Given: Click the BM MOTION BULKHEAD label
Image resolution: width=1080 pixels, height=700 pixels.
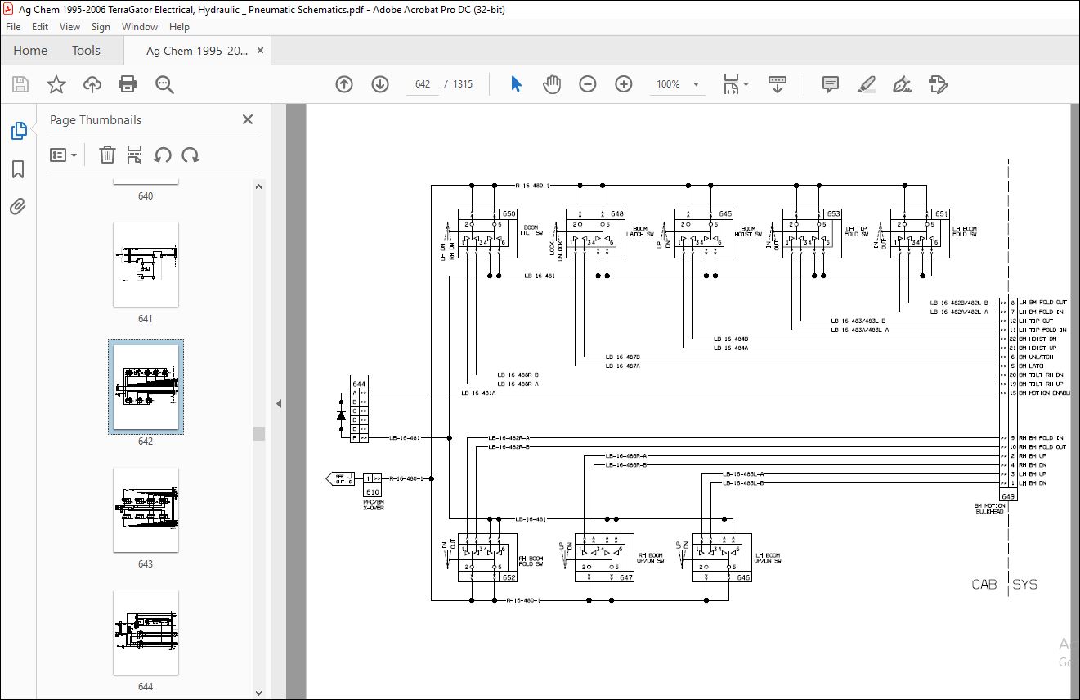Looking at the screenshot, I should [989, 509].
